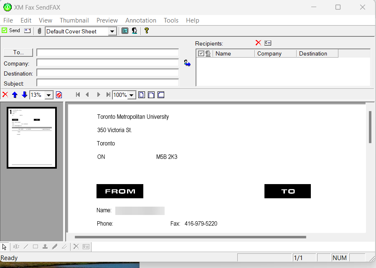Click the yellow question mark help icon
This screenshot has height=268, width=376.
(x=147, y=30)
